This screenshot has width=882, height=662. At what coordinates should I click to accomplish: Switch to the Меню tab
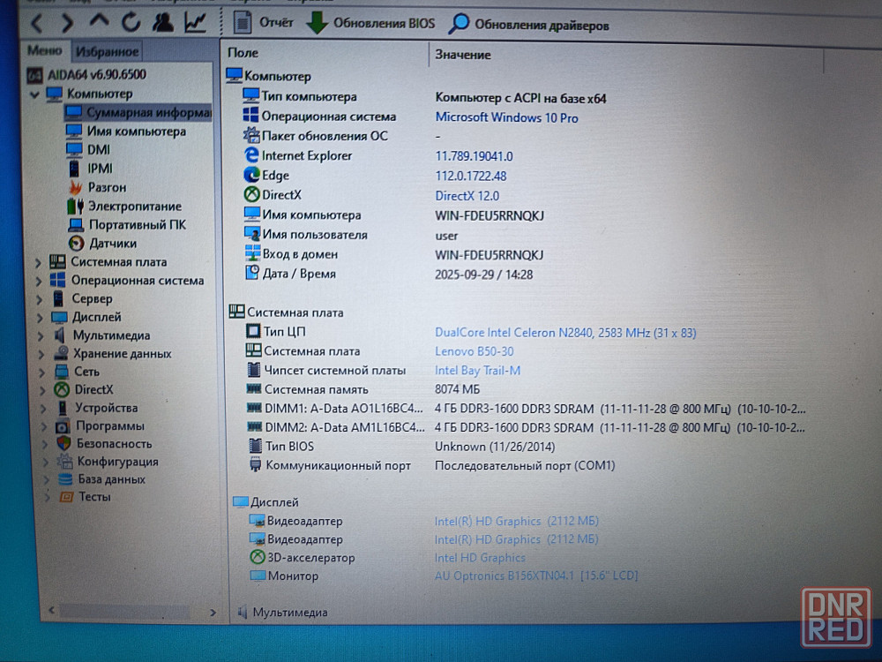pos(44,51)
